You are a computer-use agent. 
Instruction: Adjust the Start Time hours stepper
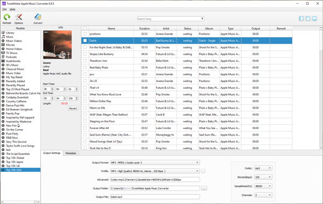pyautogui.click(x=52, y=89)
